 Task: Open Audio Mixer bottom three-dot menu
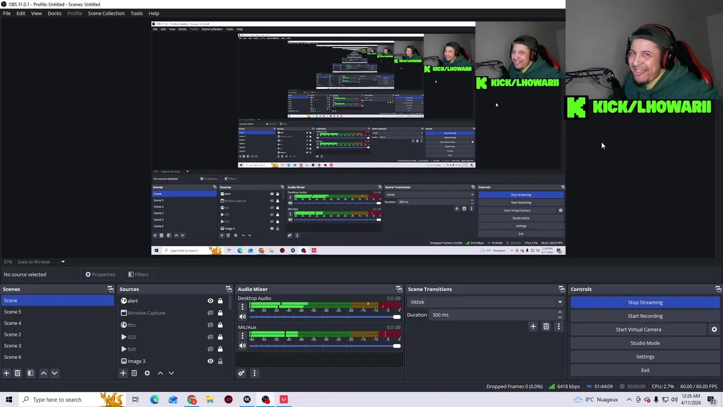[254, 373]
